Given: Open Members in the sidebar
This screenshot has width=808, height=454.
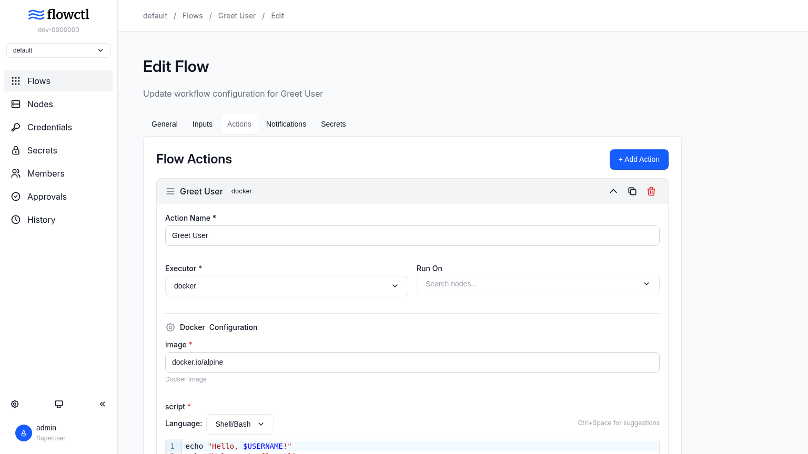Looking at the screenshot, I should (58, 173).
